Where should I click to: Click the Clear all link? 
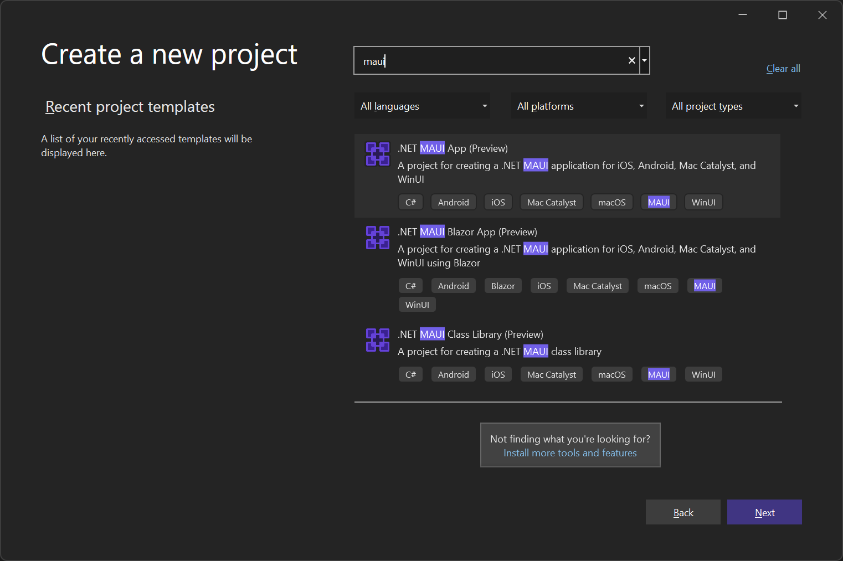tap(783, 68)
